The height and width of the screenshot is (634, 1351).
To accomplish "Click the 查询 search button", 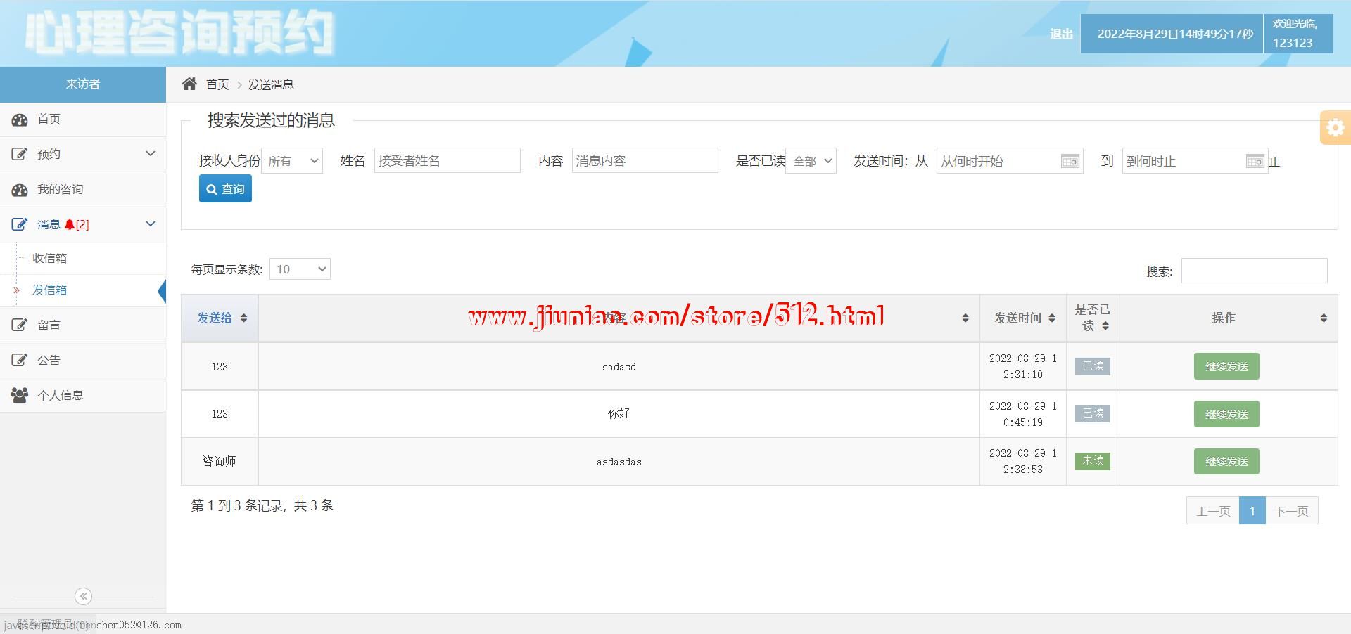I will [x=225, y=189].
